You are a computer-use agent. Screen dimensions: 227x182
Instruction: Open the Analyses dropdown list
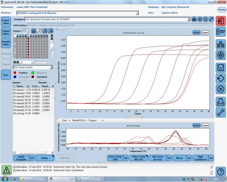[189, 19]
